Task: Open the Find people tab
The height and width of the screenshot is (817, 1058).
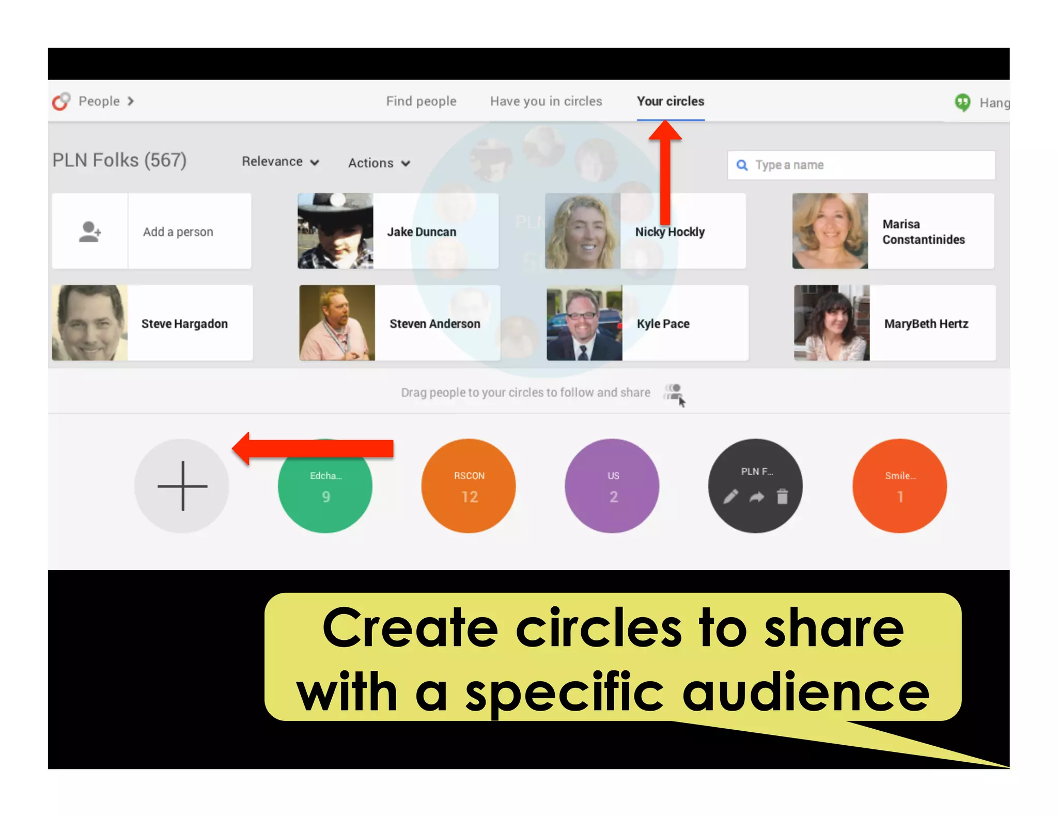Action: 421,101
